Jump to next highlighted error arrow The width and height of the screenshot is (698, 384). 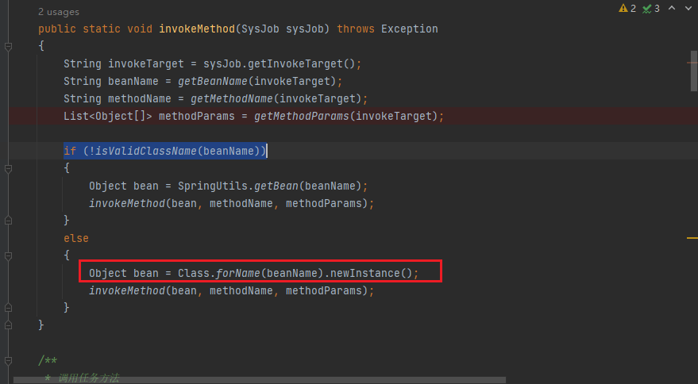click(688, 9)
